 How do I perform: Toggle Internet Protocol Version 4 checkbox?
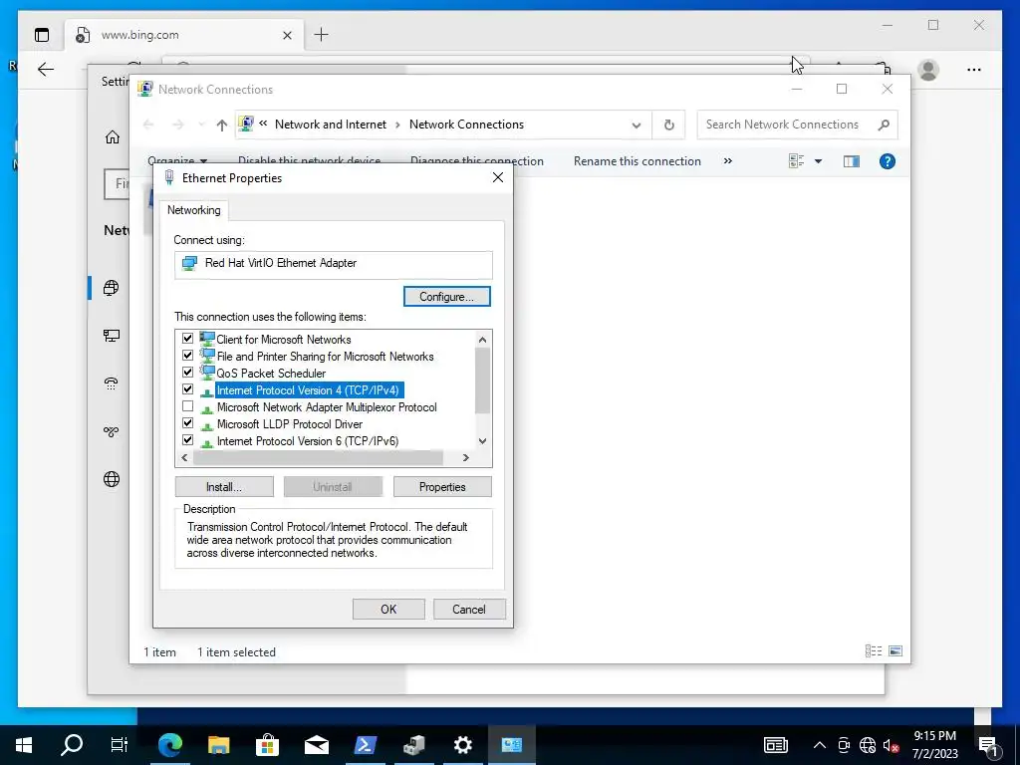[187, 389]
